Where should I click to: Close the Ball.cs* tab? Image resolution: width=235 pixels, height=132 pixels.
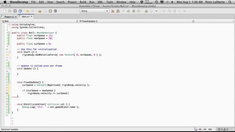[32, 16]
